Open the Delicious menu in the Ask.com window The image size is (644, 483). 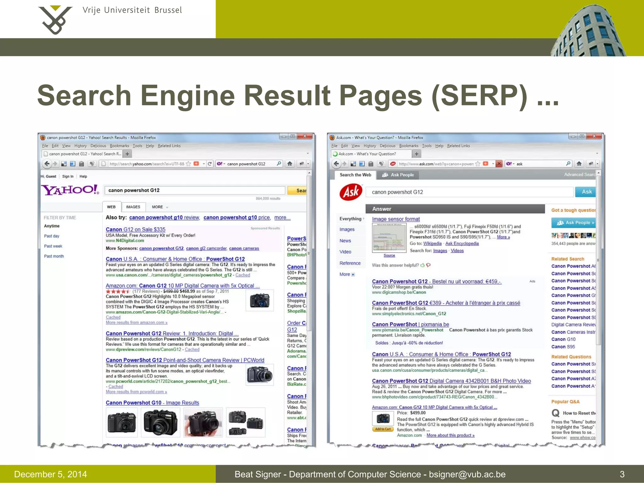(387, 146)
